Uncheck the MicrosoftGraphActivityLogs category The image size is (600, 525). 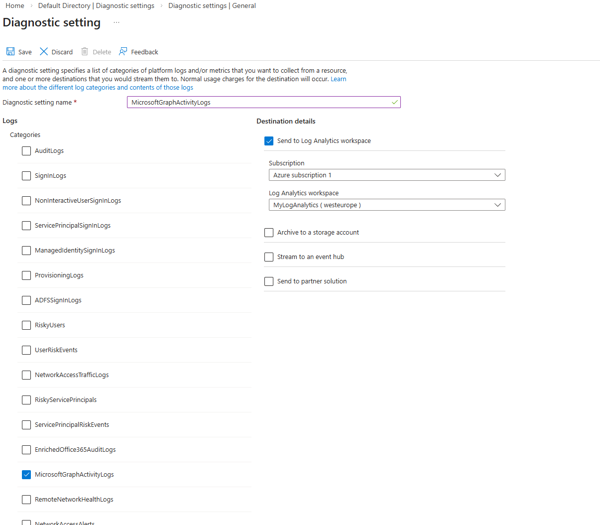point(26,474)
